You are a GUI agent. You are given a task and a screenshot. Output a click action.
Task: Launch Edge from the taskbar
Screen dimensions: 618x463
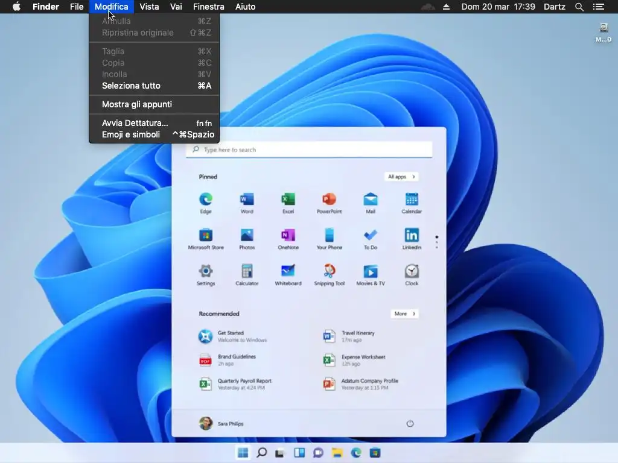click(356, 453)
